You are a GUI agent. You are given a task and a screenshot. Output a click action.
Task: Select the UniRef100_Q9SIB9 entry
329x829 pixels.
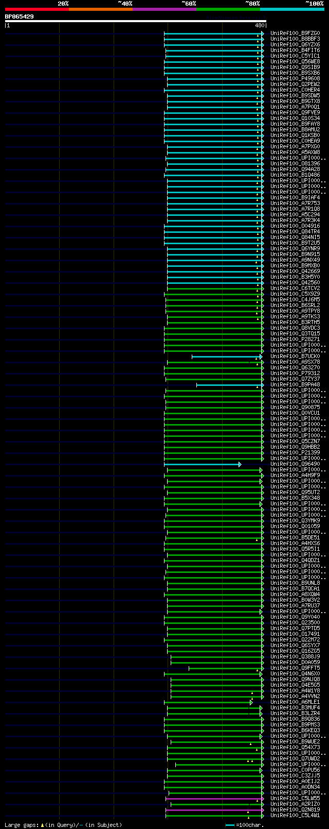pyautogui.click(x=295, y=67)
